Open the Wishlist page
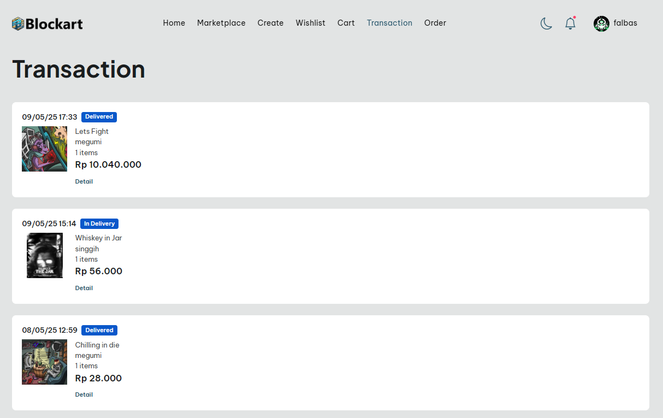663x418 pixels. point(310,23)
